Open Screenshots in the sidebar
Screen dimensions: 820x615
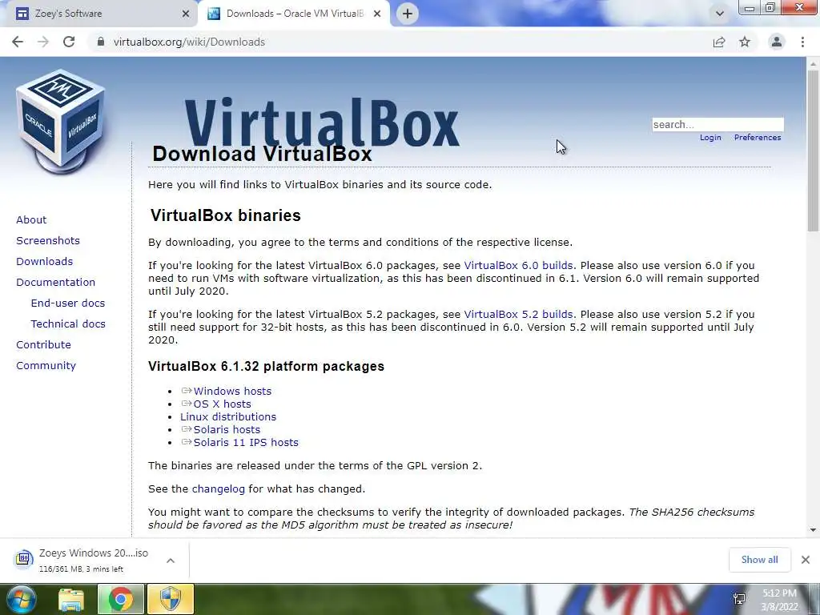click(48, 240)
